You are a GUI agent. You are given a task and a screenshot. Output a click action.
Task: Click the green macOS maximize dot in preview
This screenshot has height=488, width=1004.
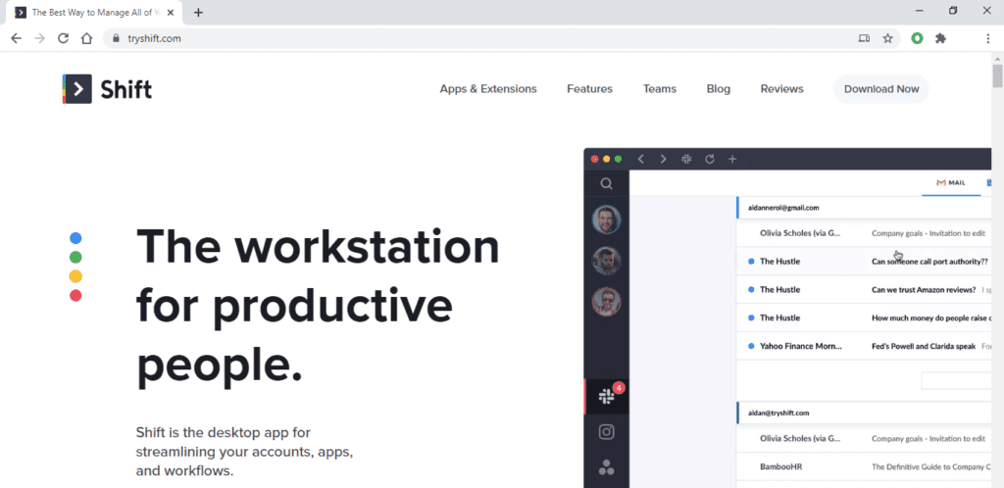pyautogui.click(x=618, y=159)
